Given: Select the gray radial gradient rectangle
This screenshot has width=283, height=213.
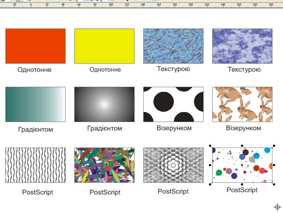Looking at the screenshot, I should pos(105,104).
